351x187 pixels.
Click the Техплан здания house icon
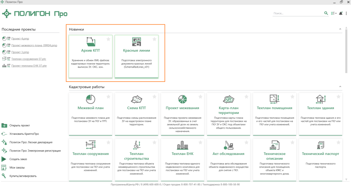pos(320,99)
